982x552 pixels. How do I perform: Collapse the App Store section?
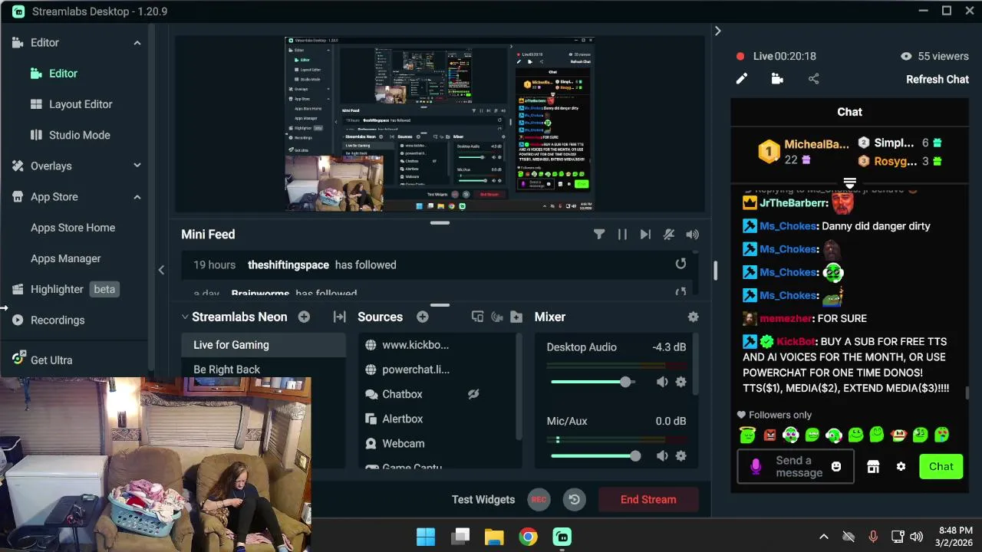coord(137,197)
